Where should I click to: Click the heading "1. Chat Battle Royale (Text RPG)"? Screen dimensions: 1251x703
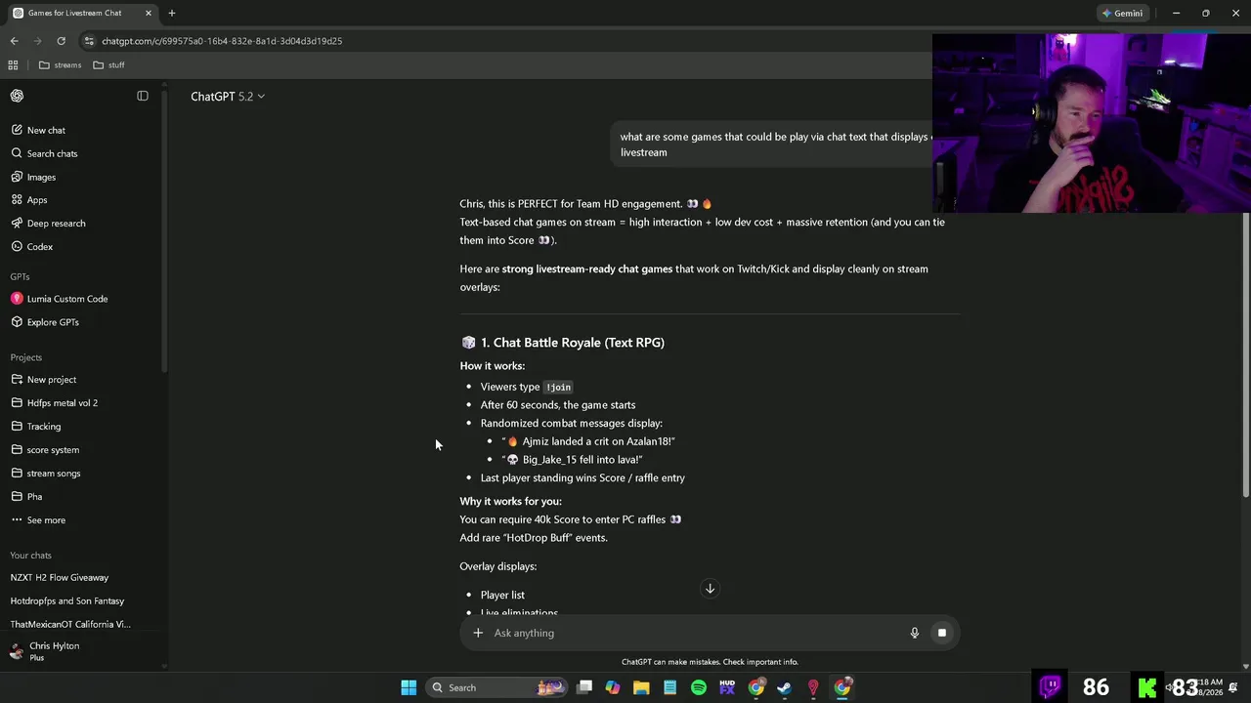coord(572,343)
